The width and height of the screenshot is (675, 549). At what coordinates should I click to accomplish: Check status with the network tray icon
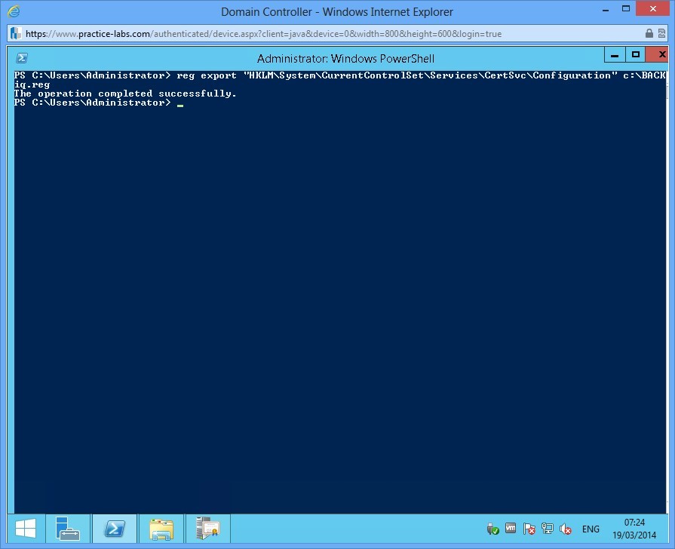tap(548, 529)
